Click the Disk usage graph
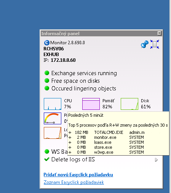Viewport: 171px width, 193px height. [x=129, y=104]
